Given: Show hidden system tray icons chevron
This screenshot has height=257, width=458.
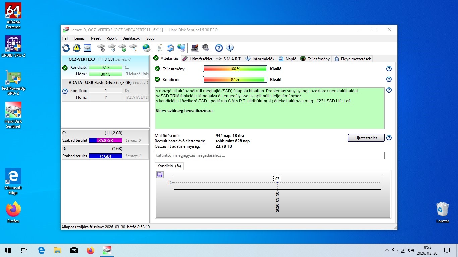Looking at the screenshot, I should (387, 250).
